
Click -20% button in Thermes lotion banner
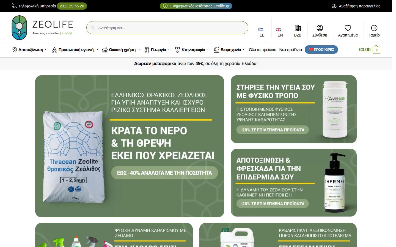coord(272,204)
